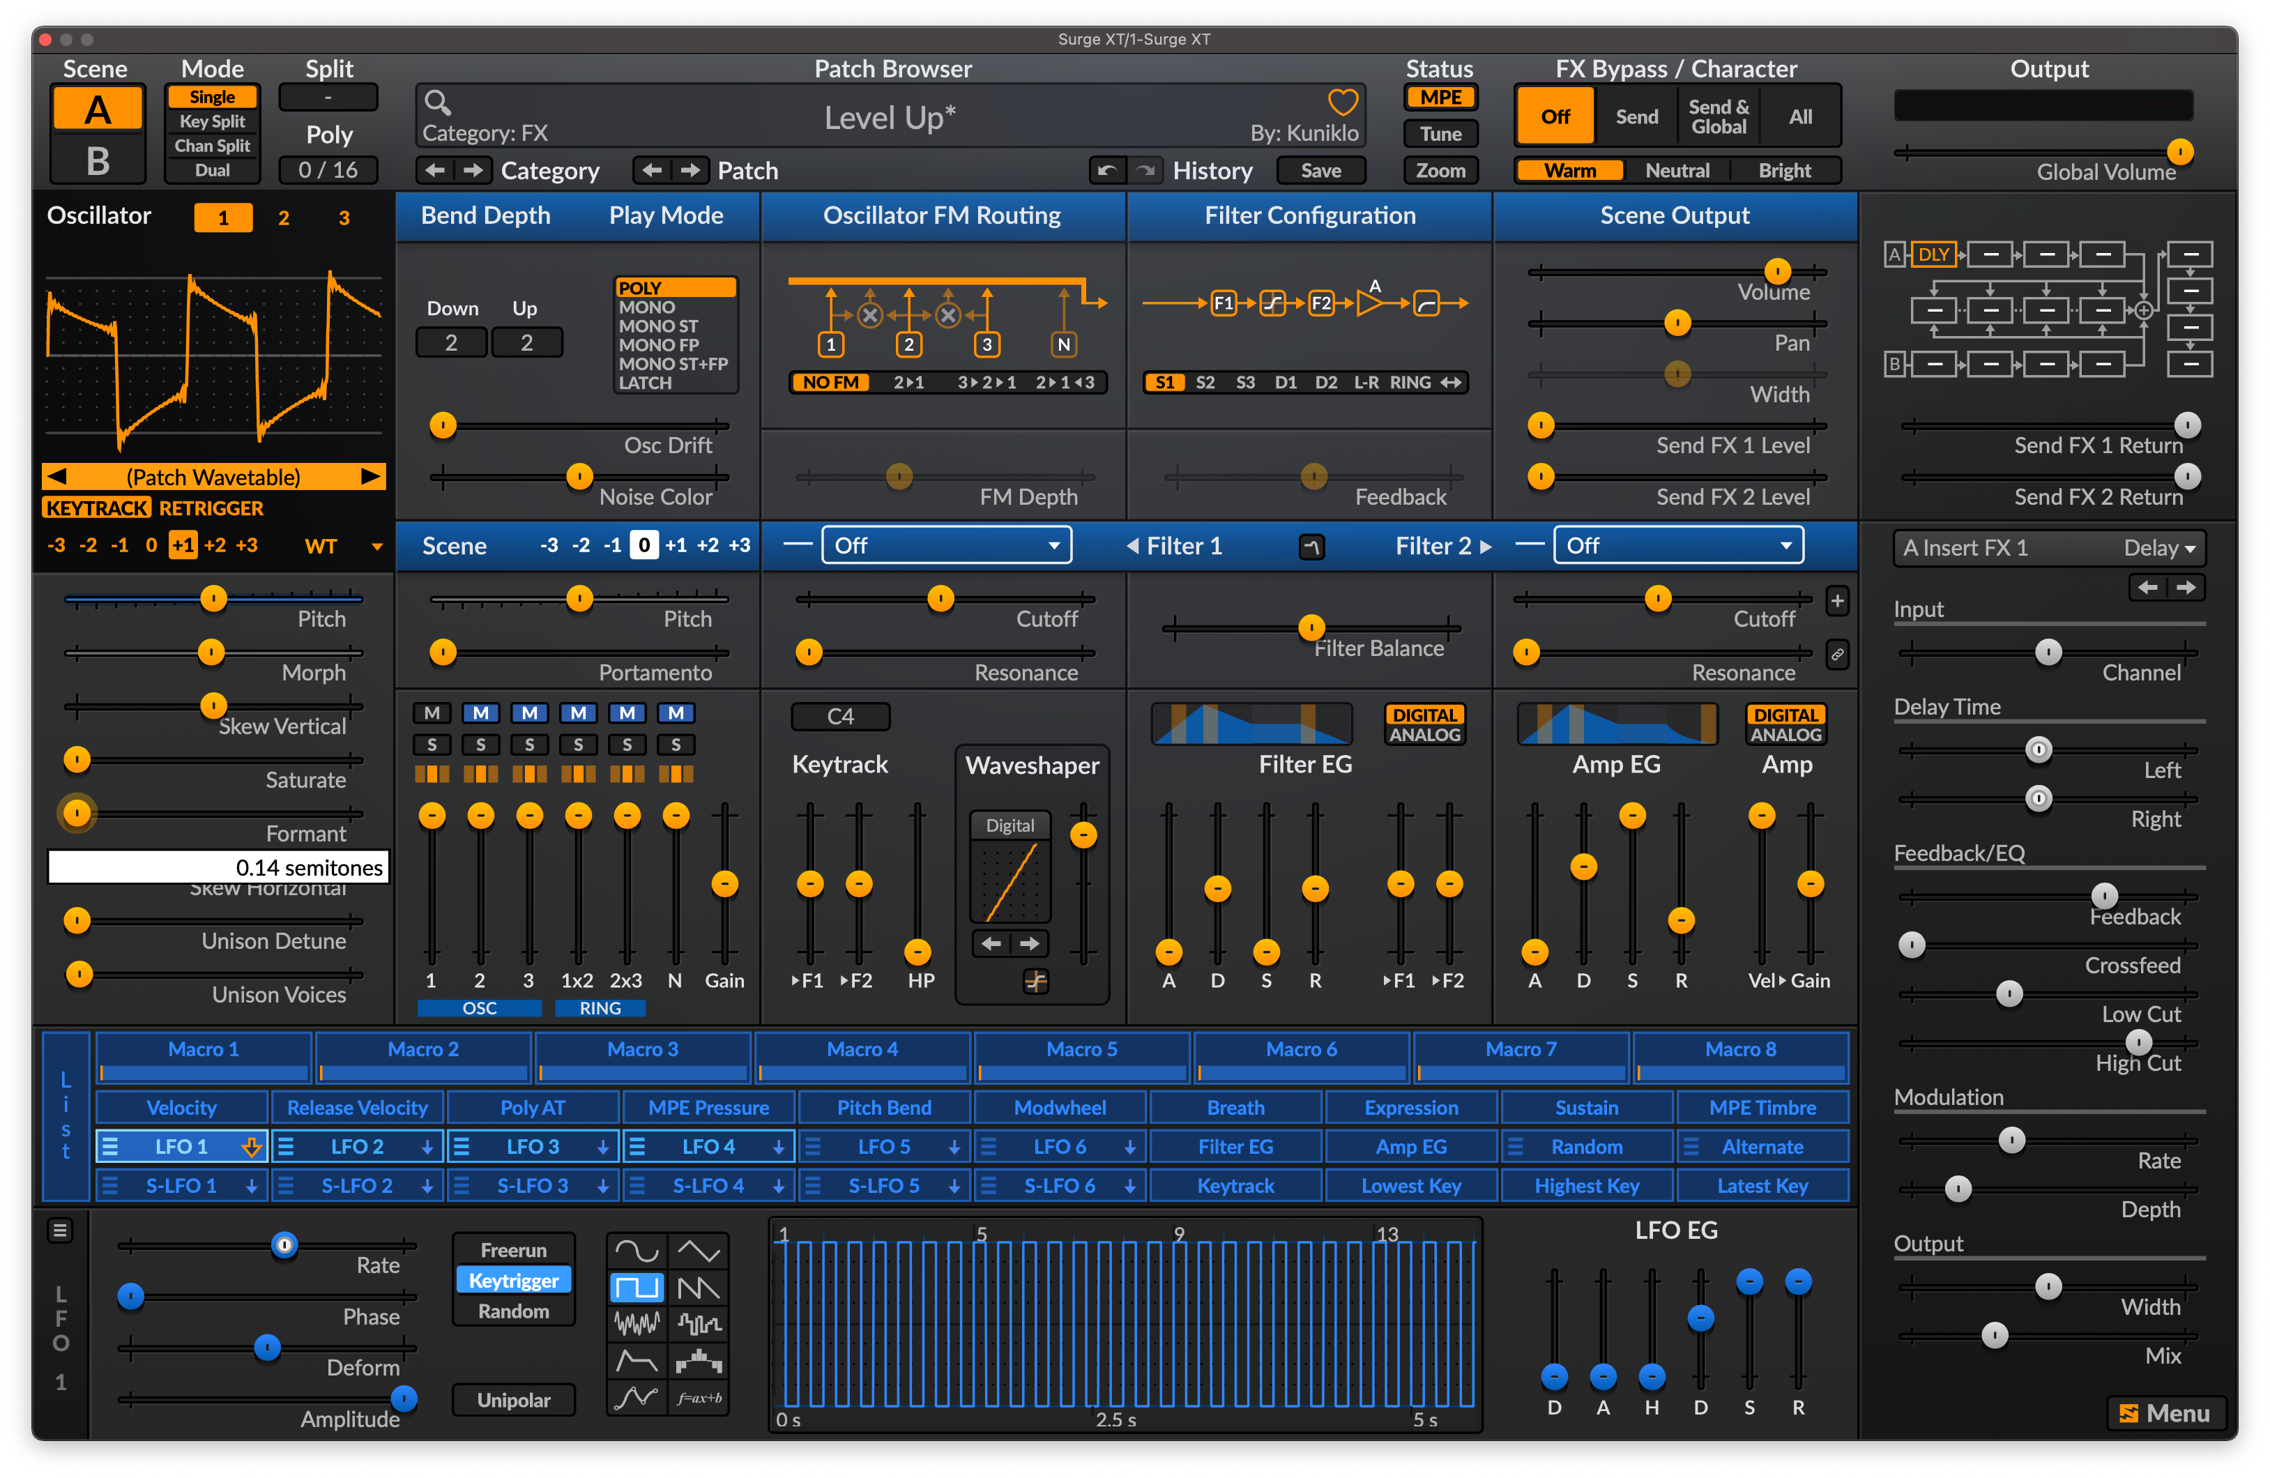Switch Filter EG to ANALOG mode
The height and width of the screenshot is (1478, 2270).
point(1425,736)
